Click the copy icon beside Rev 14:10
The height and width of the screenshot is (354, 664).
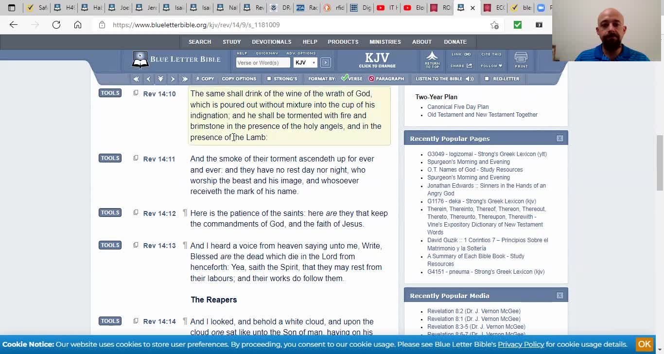click(x=136, y=93)
